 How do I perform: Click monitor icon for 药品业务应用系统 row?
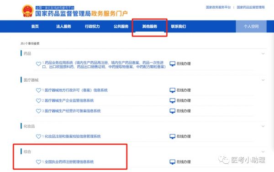173,64
